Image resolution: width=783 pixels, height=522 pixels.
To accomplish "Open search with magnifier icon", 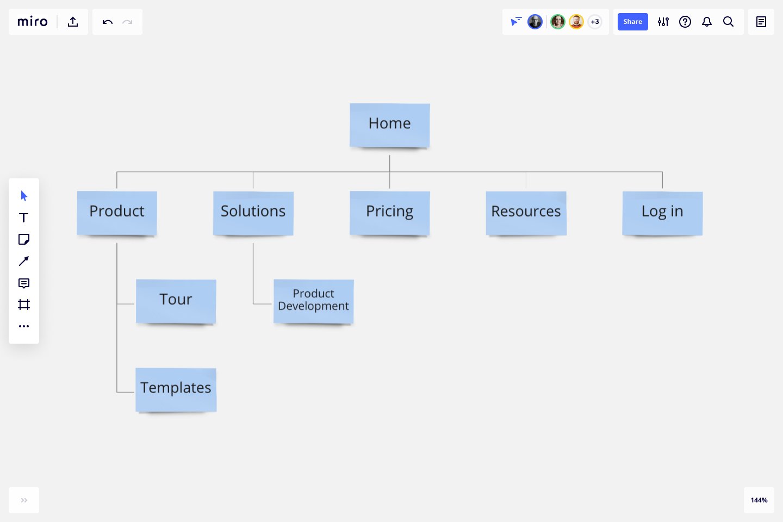I will pyautogui.click(x=729, y=22).
